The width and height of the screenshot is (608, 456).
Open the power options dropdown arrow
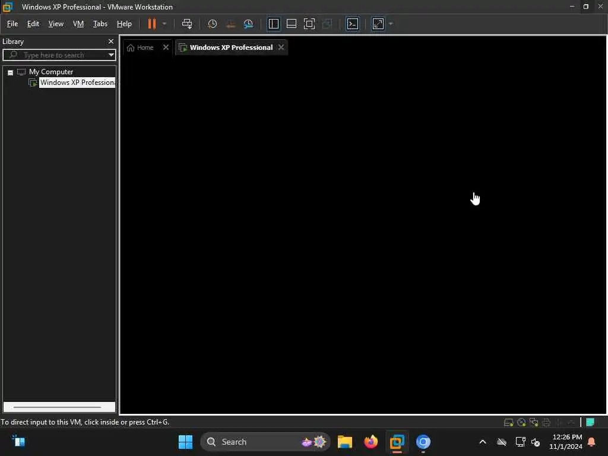[164, 24]
